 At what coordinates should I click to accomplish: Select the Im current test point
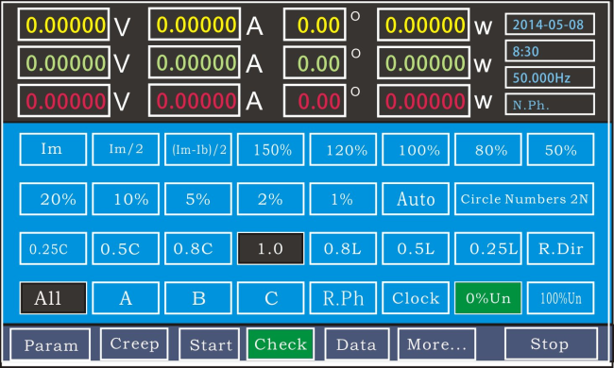point(53,149)
